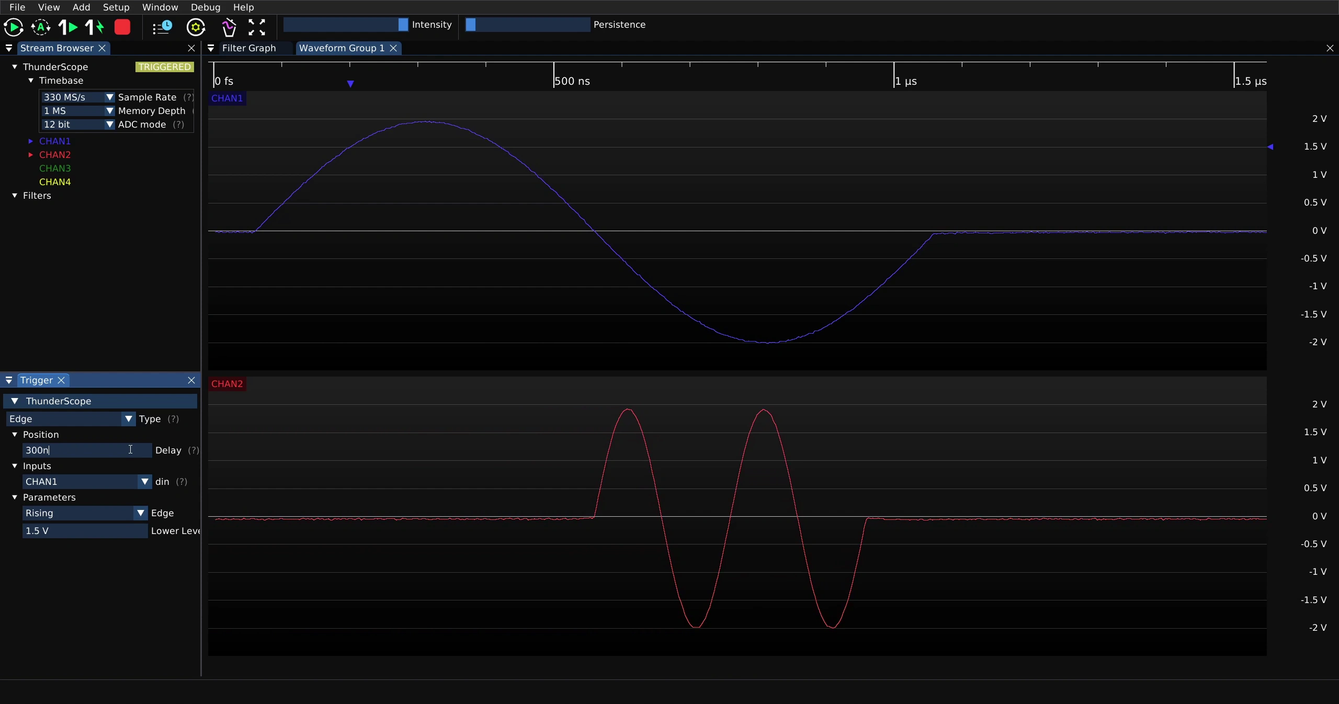Image resolution: width=1339 pixels, height=704 pixels.
Task: Clear persistence with the bucket icon
Action: [229, 27]
